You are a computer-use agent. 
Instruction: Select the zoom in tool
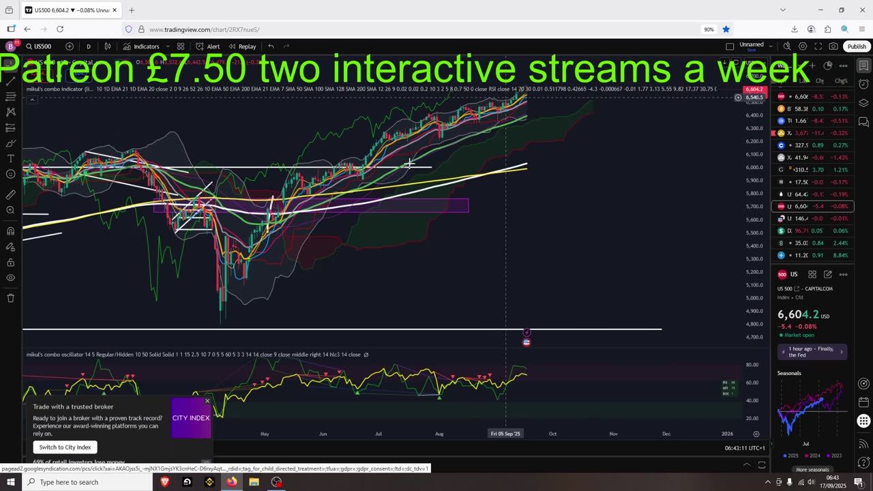click(10, 210)
